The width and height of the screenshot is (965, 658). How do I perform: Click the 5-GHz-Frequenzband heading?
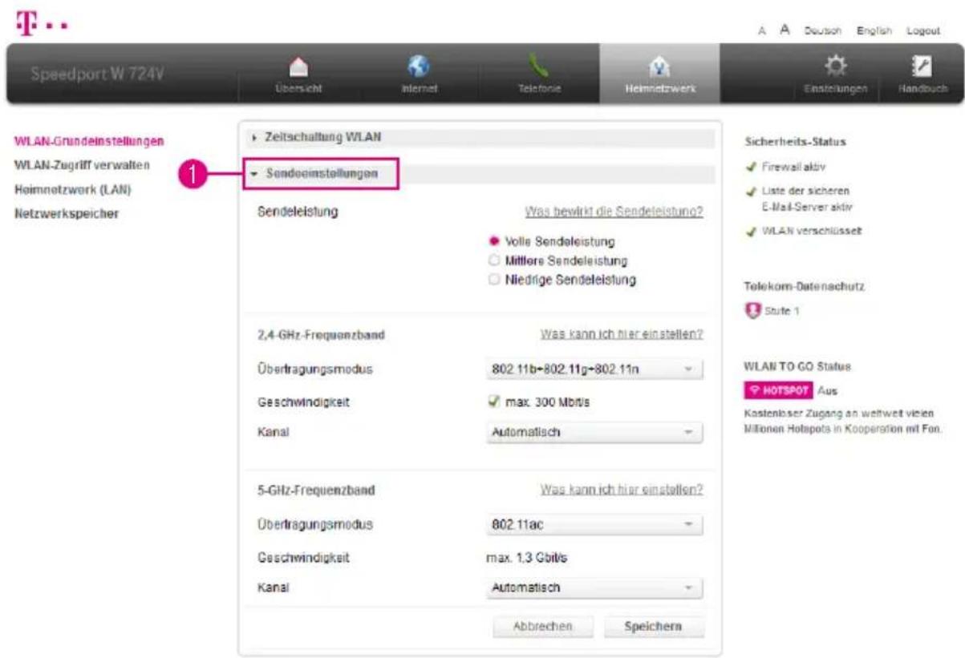(x=316, y=490)
